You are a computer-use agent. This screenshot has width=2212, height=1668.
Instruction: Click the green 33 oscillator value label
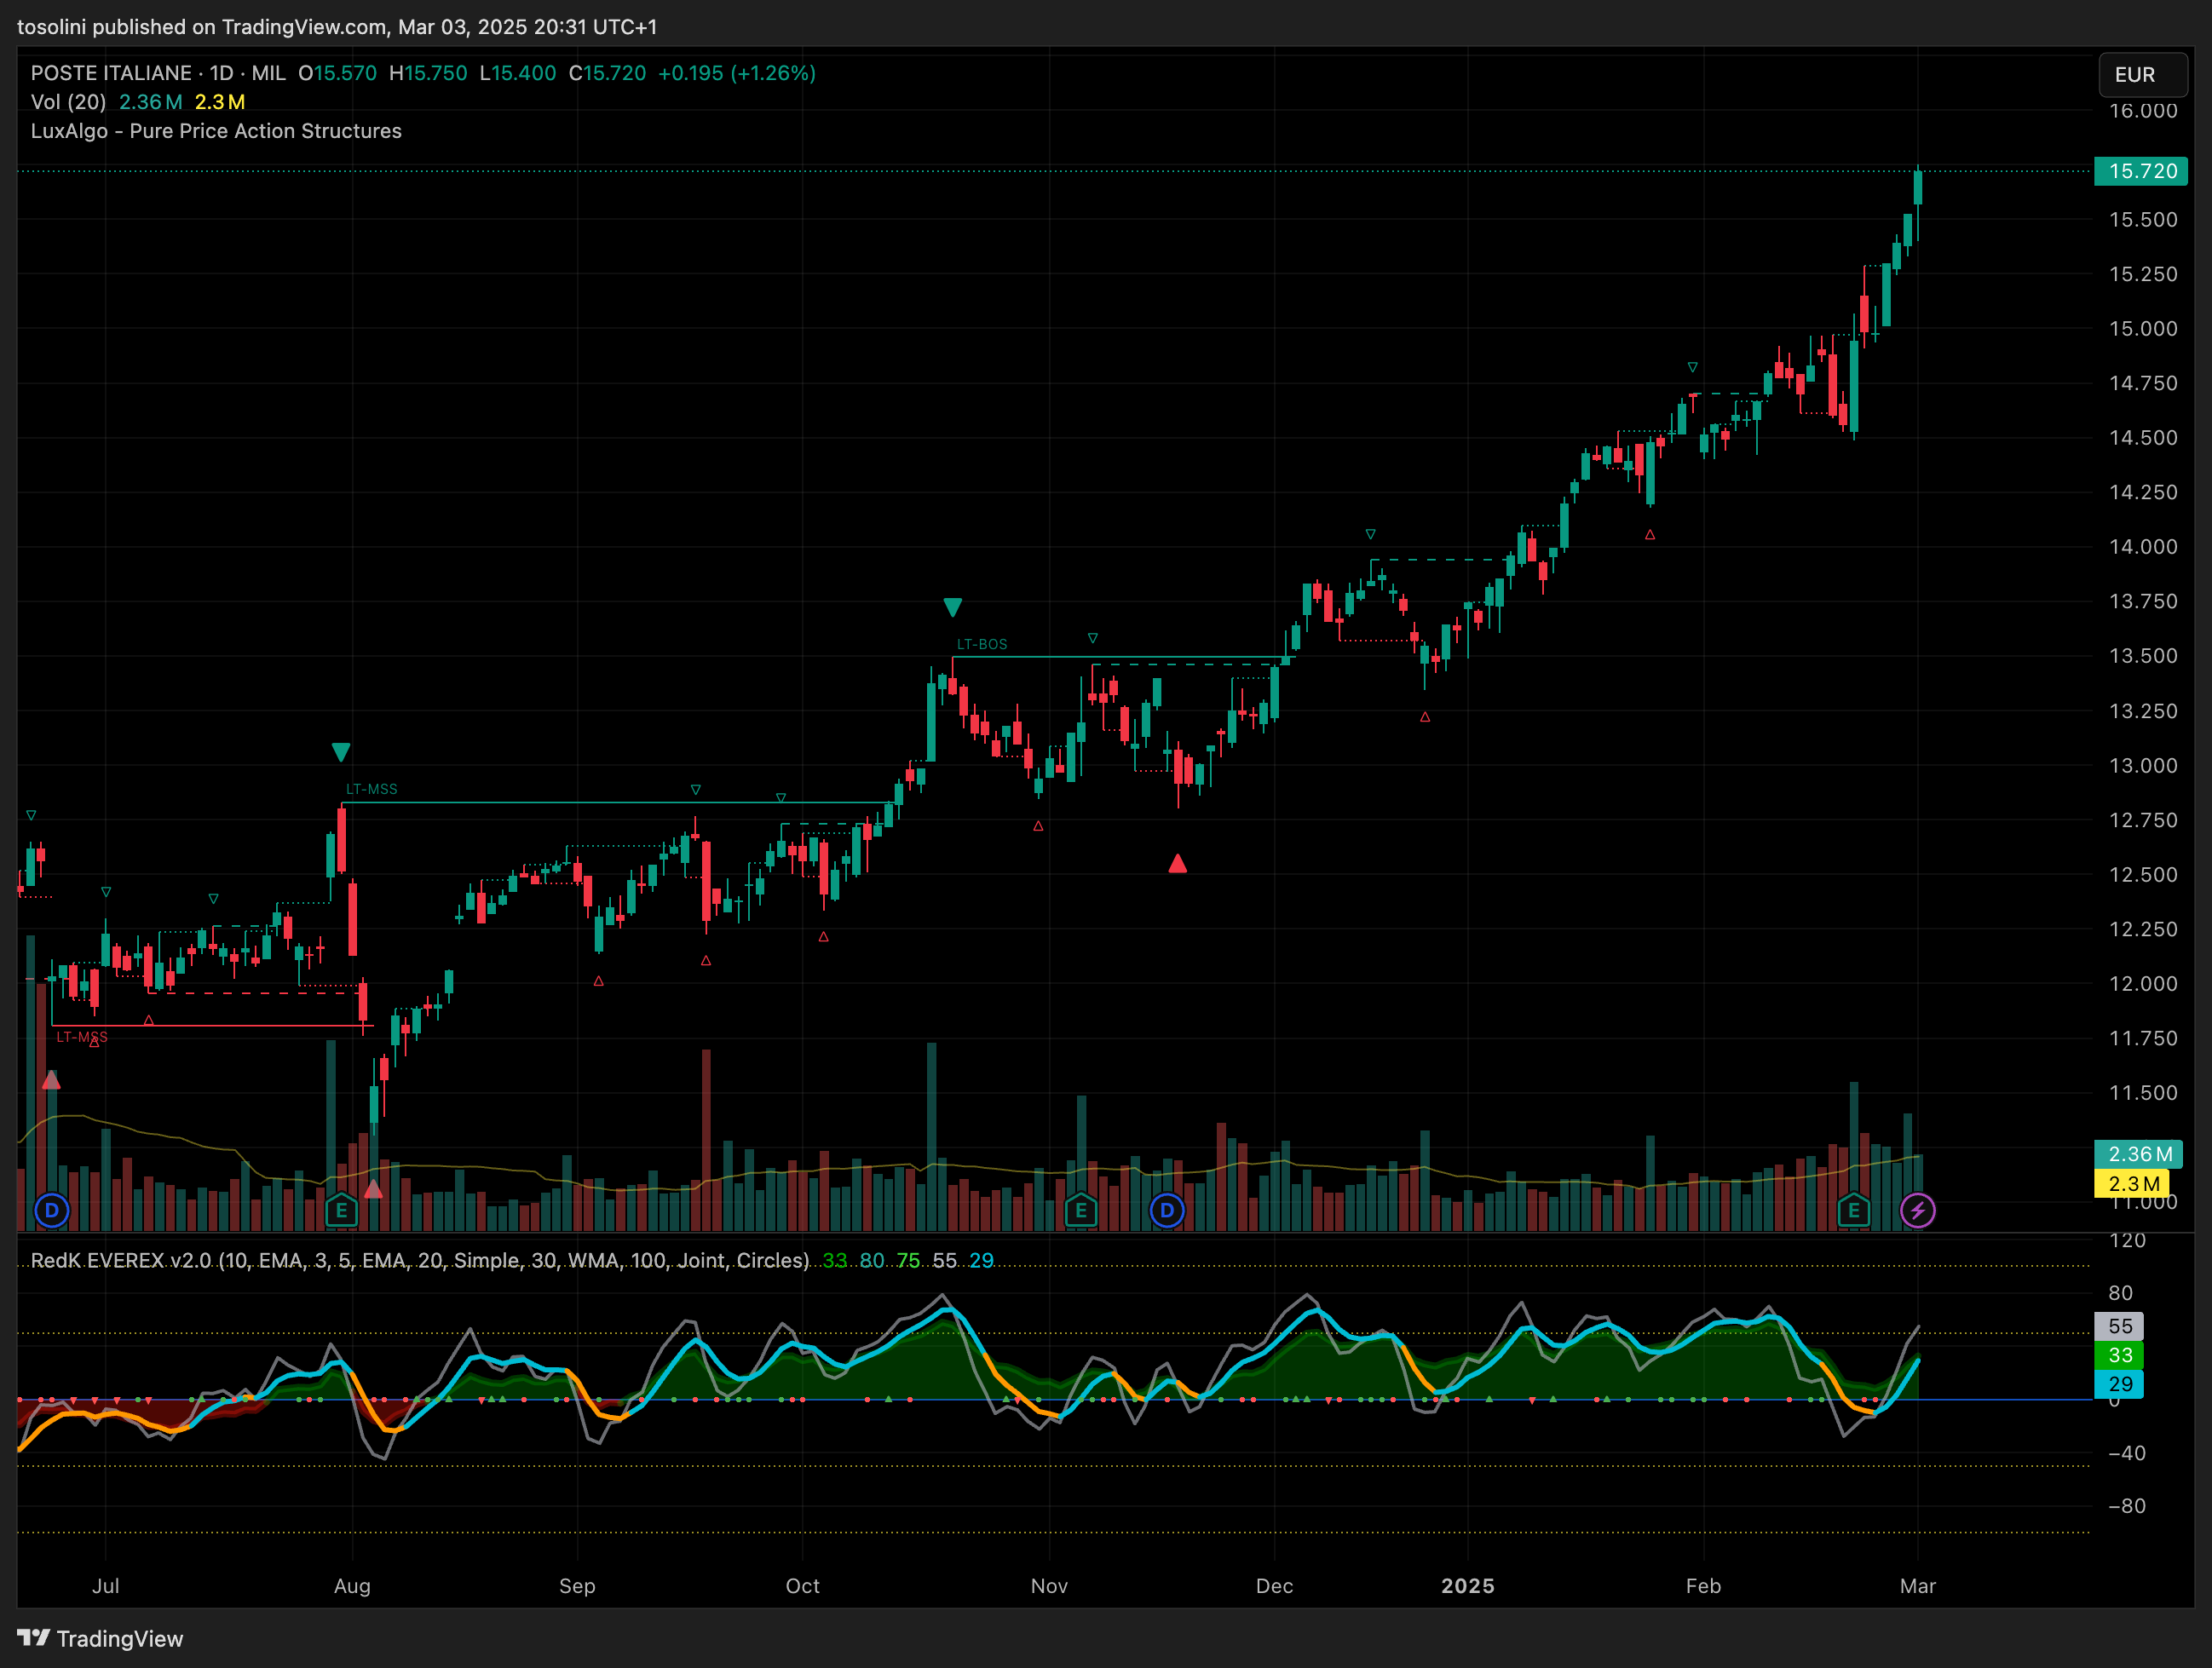coord(2118,1355)
